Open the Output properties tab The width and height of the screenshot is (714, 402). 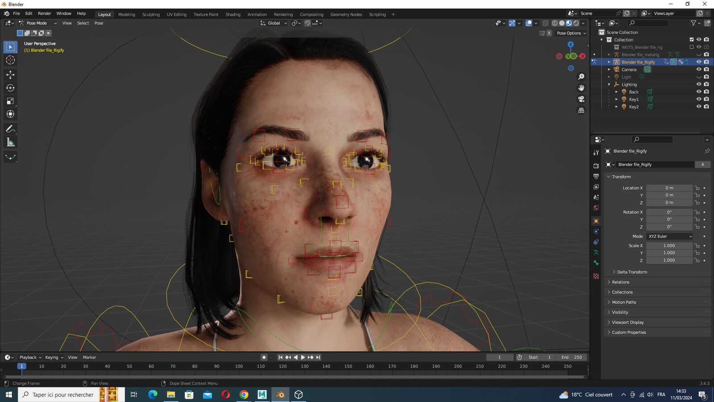coord(596,176)
